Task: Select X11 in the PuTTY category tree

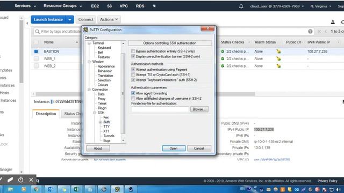Action: [106, 131]
